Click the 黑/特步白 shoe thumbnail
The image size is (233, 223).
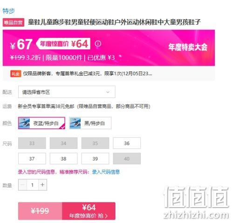point(75,123)
